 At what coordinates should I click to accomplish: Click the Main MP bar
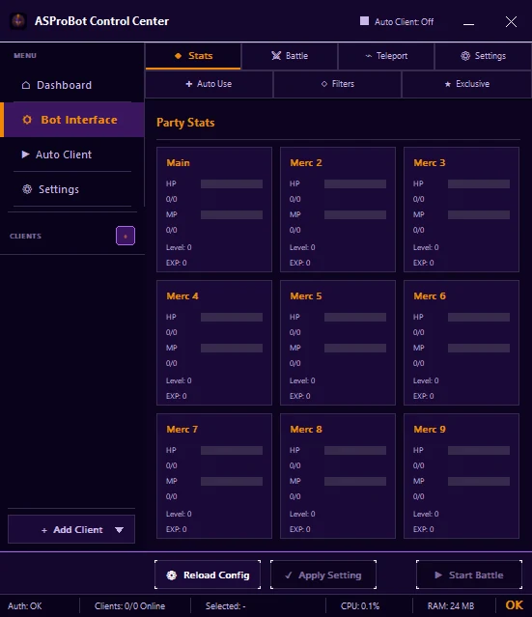(232, 214)
